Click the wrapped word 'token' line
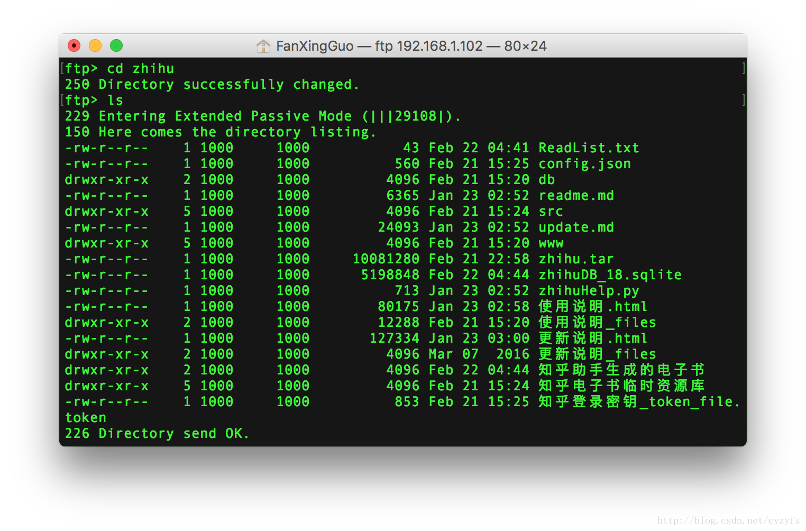This screenshot has width=806, height=531. [x=86, y=418]
